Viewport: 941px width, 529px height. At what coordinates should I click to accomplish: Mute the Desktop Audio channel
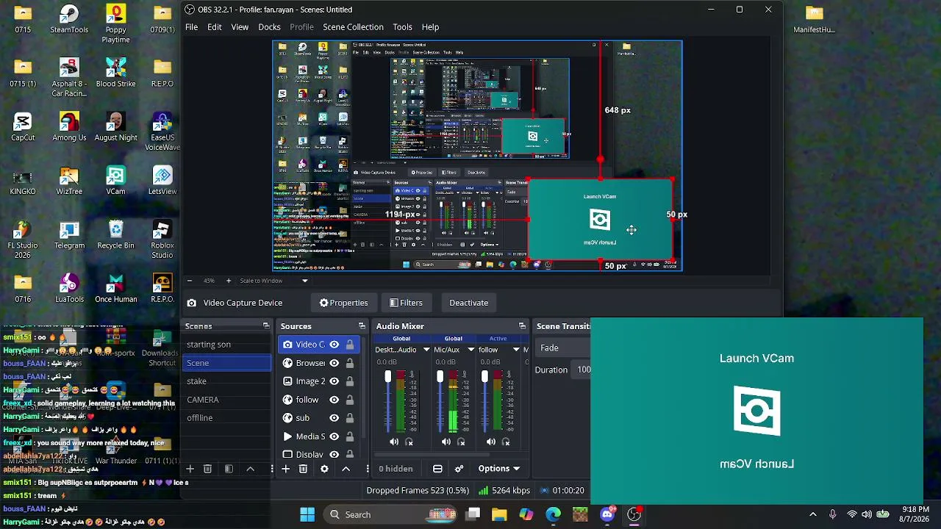pos(394,442)
